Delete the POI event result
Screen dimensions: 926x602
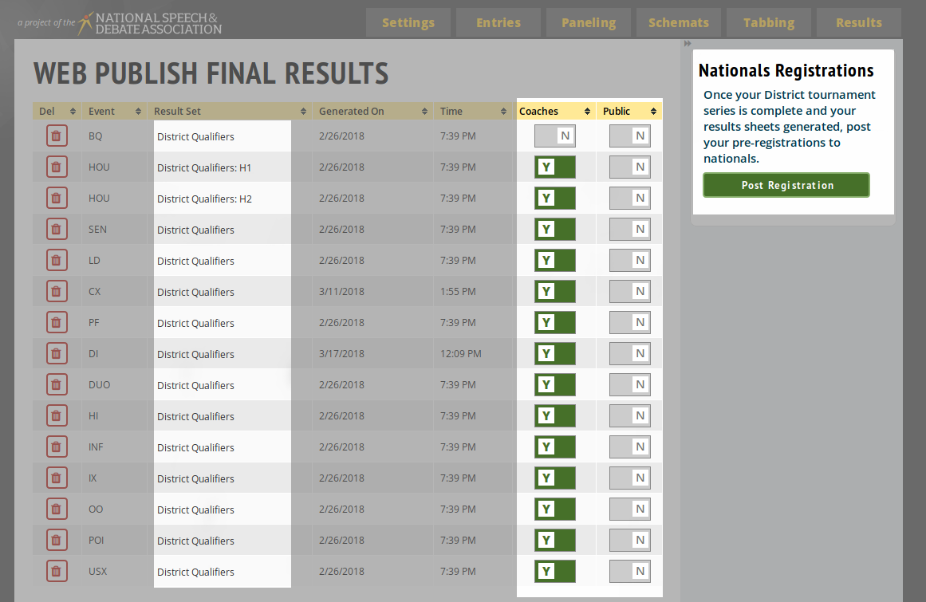pyautogui.click(x=56, y=541)
